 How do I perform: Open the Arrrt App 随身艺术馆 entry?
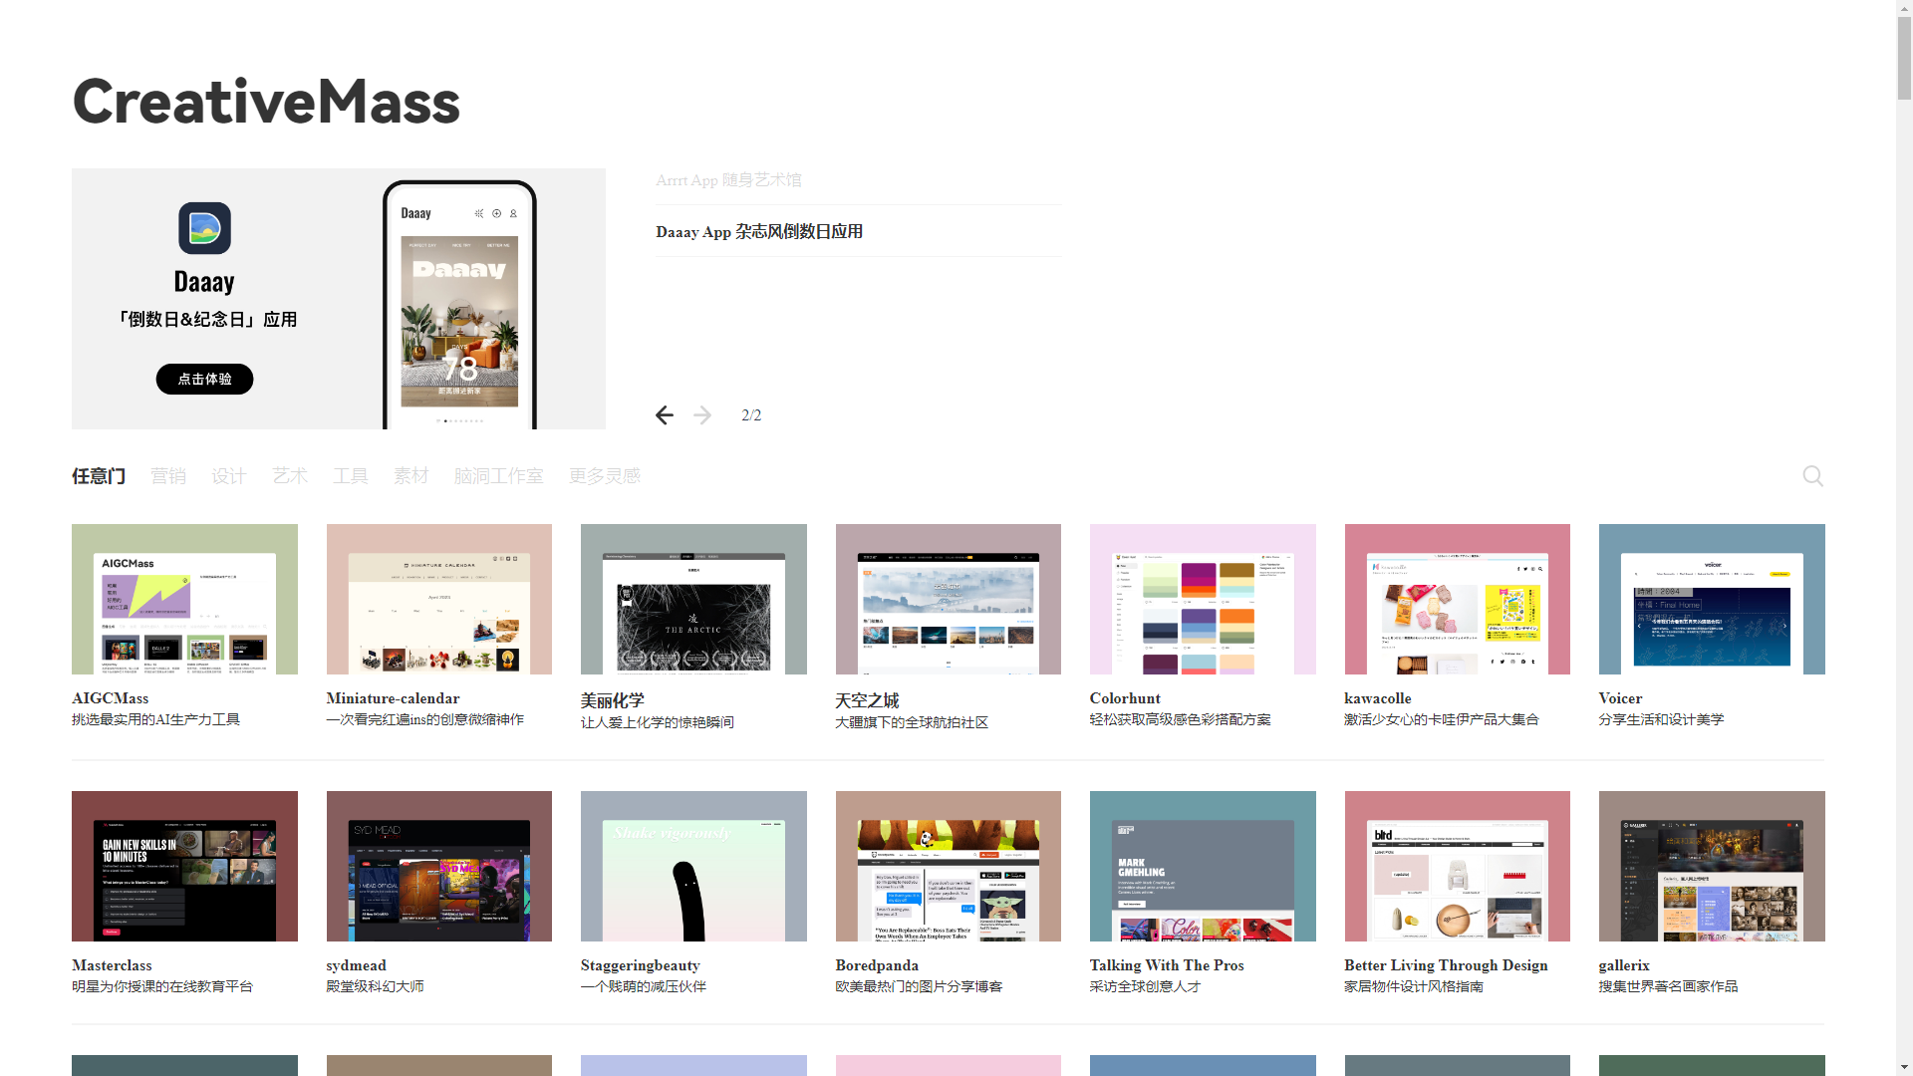point(728,180)
